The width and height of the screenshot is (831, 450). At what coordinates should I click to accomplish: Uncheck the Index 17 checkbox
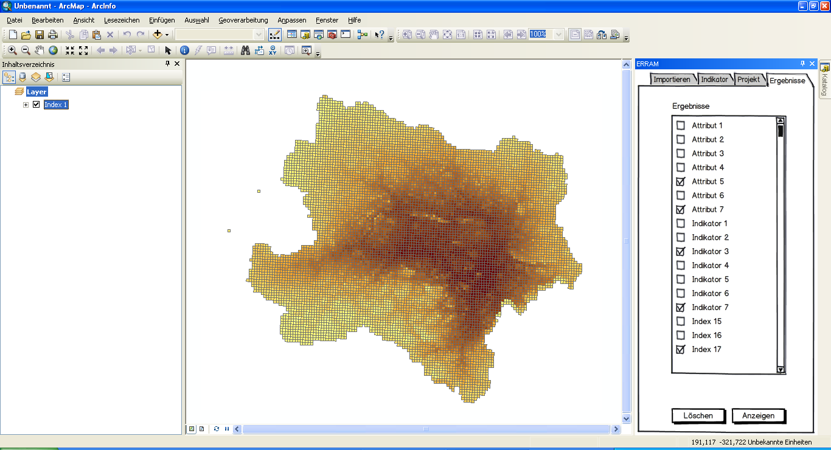[681, 349]
